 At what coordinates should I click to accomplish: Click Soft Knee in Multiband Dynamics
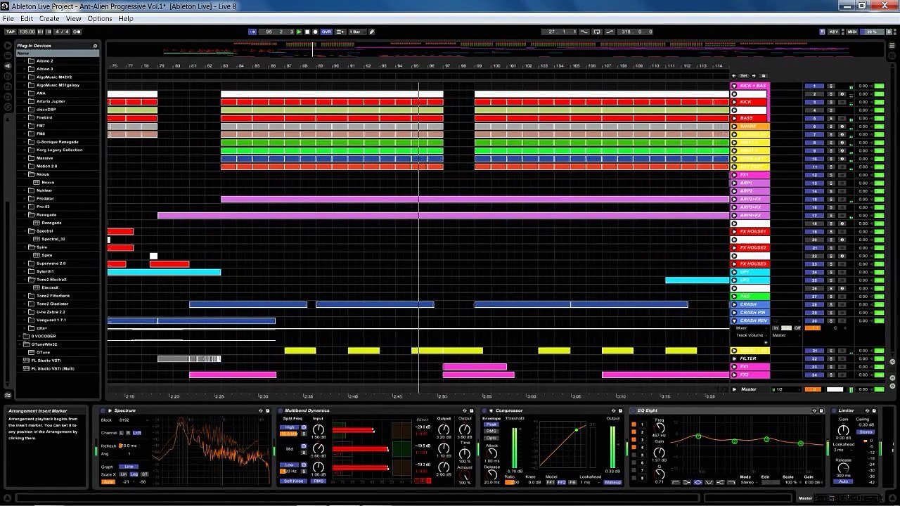(294, 481)
